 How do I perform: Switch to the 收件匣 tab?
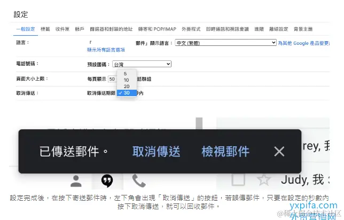[x=62, y=29]
